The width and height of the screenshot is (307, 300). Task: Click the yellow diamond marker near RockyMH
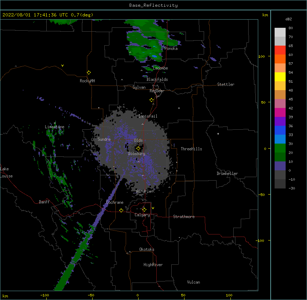89,73
